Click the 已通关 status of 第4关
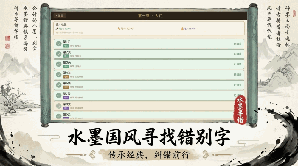Screen dimensions: 298x166 238,75
